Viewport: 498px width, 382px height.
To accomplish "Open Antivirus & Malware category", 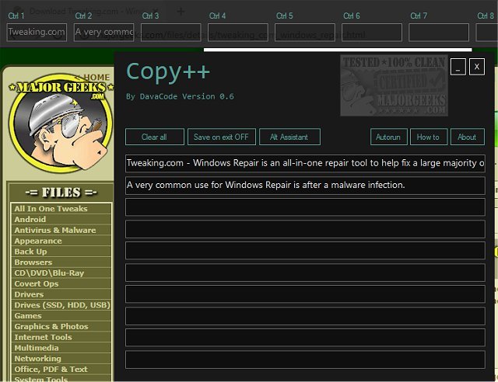I will 61,230.
